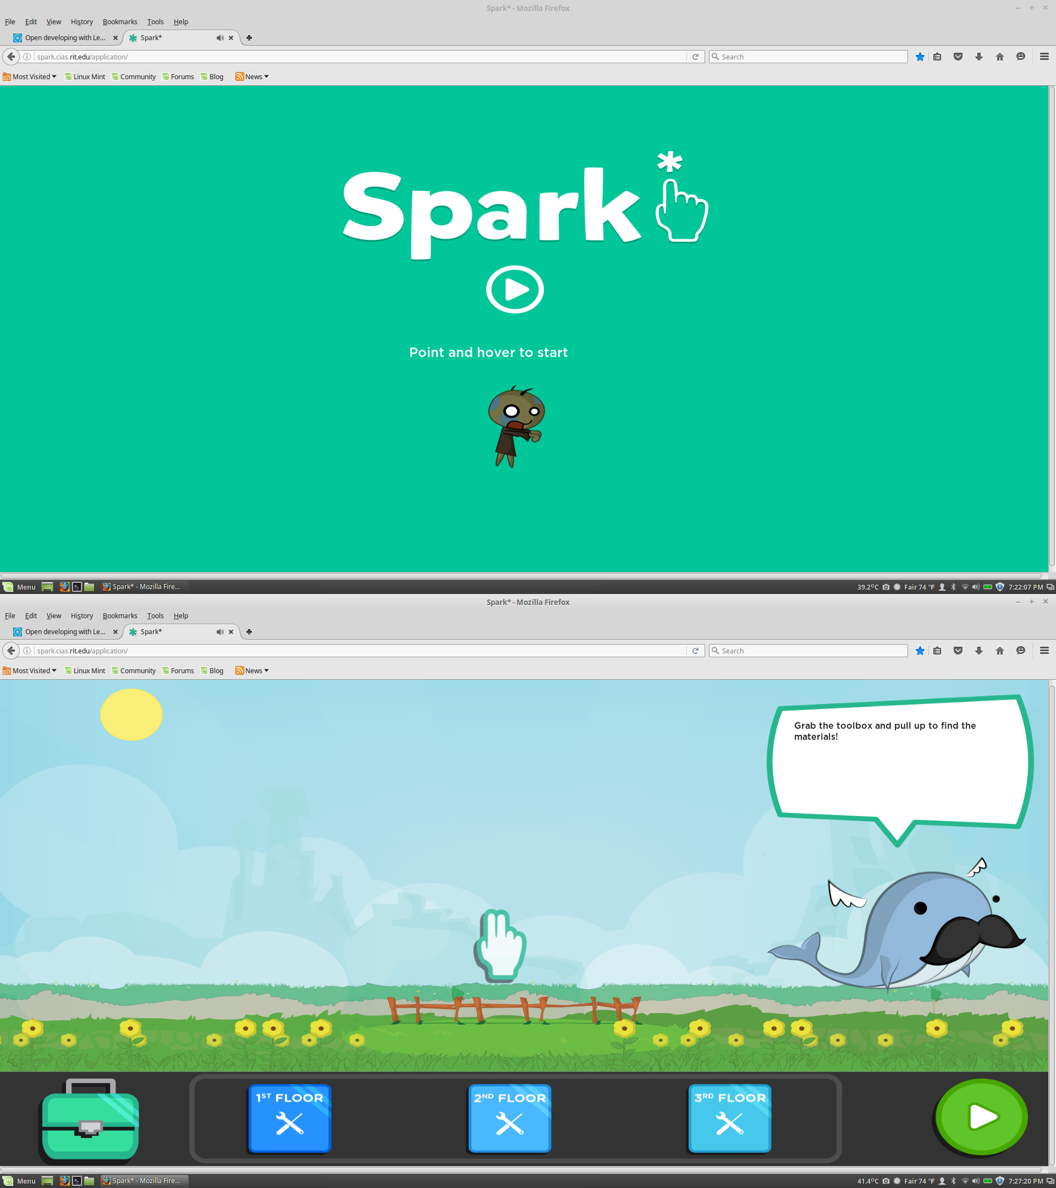This screenshot has height=1188, width=1056.
Task: Focus the Search box in the whale-scene window
Action: (808, 651)
